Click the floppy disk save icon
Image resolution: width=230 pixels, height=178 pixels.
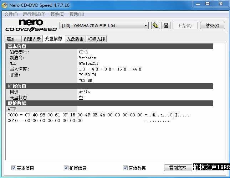pos(166,26)
